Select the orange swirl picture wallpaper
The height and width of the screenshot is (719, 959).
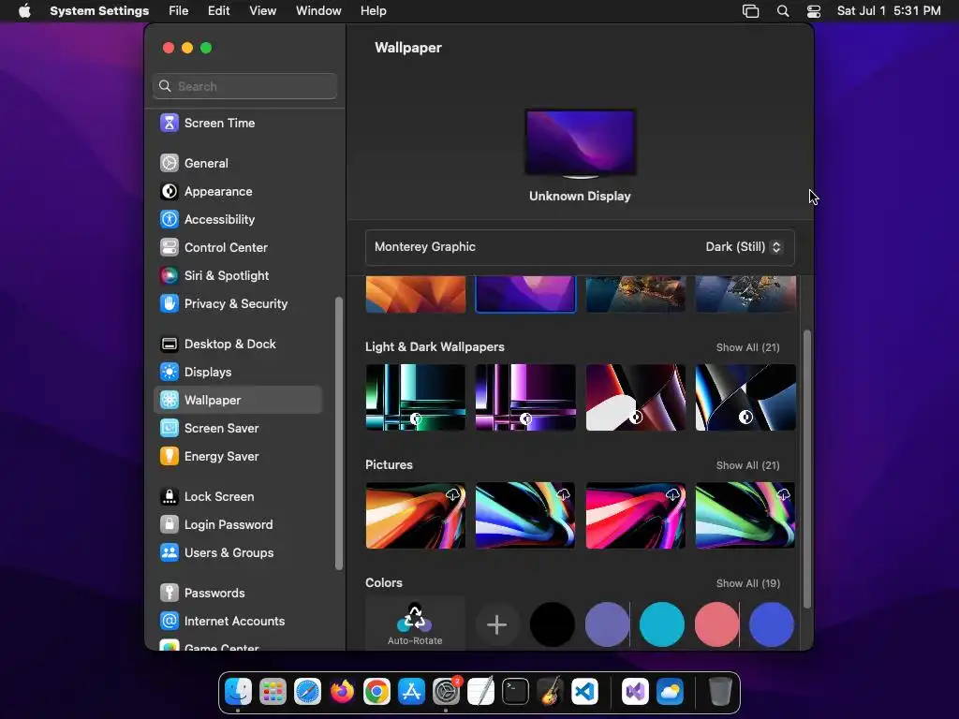click(x=415, y=516)
